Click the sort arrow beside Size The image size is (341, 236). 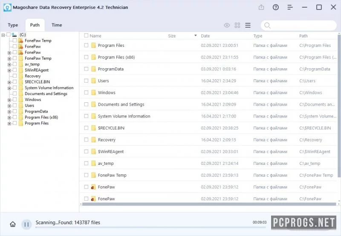click(x=196, y=35)
